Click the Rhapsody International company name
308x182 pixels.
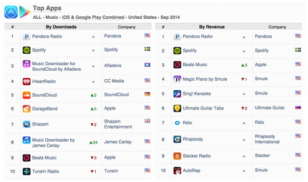[x=267, y=139]
